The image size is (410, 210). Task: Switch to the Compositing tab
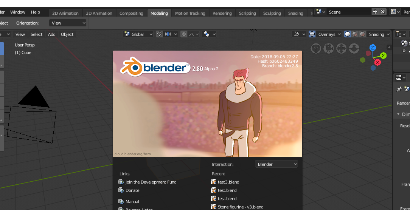131,13
